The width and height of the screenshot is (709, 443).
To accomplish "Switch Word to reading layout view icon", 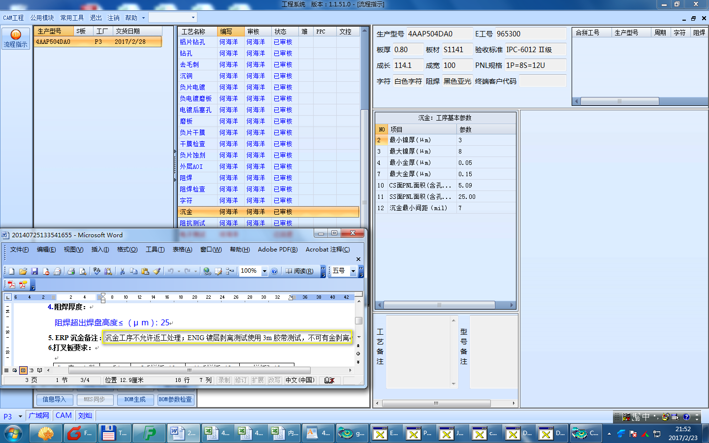I will (x=40, y=370).
